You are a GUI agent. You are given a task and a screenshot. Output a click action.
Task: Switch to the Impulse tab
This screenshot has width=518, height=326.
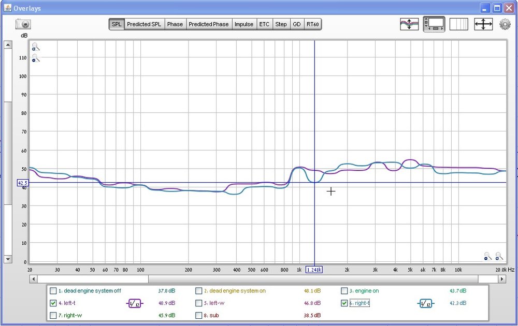tap(244, 24)
